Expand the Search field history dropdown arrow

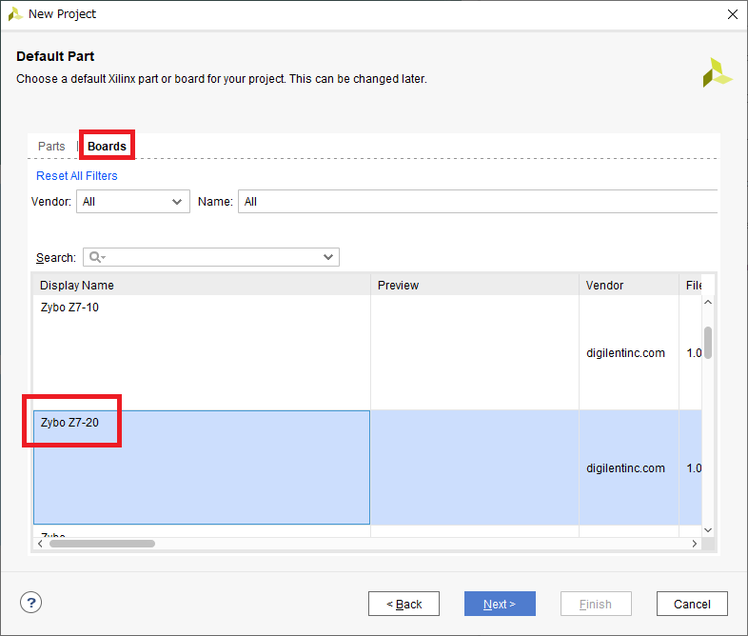pyautogui.click(x=328, y=257)
